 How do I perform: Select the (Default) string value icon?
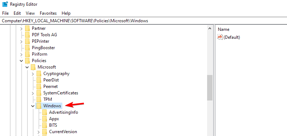coord(220,37)
